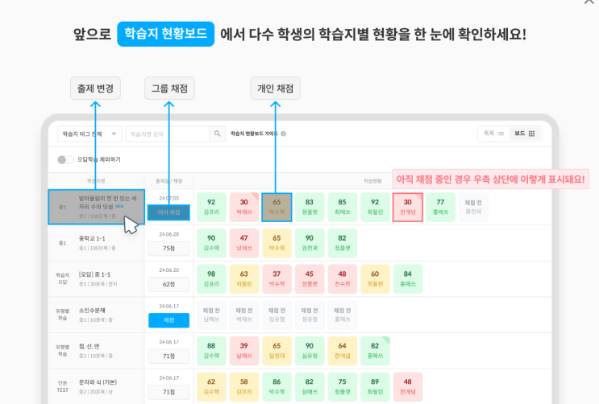Open the 98 김프리 green score cell
Viewport: 599px width, 404px height.
[211, 279]
